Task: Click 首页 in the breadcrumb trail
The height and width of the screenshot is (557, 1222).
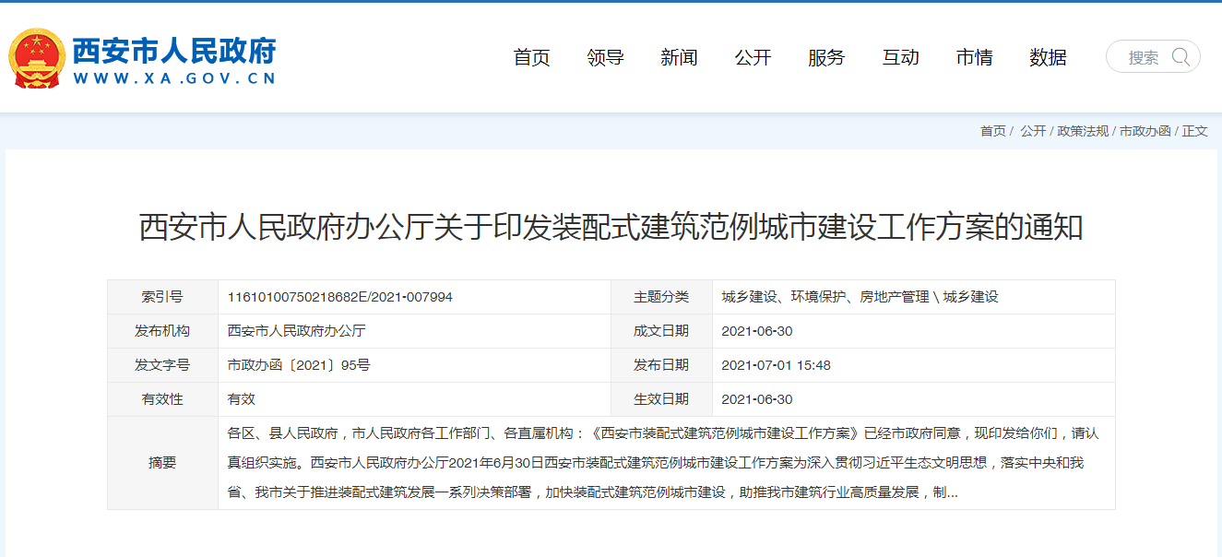Action: click(x=992, y=131)
